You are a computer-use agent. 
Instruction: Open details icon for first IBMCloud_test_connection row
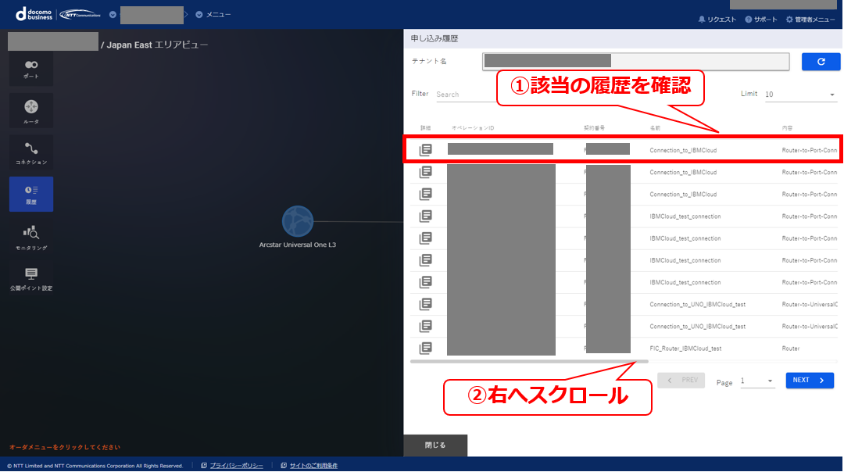(426, 216)
